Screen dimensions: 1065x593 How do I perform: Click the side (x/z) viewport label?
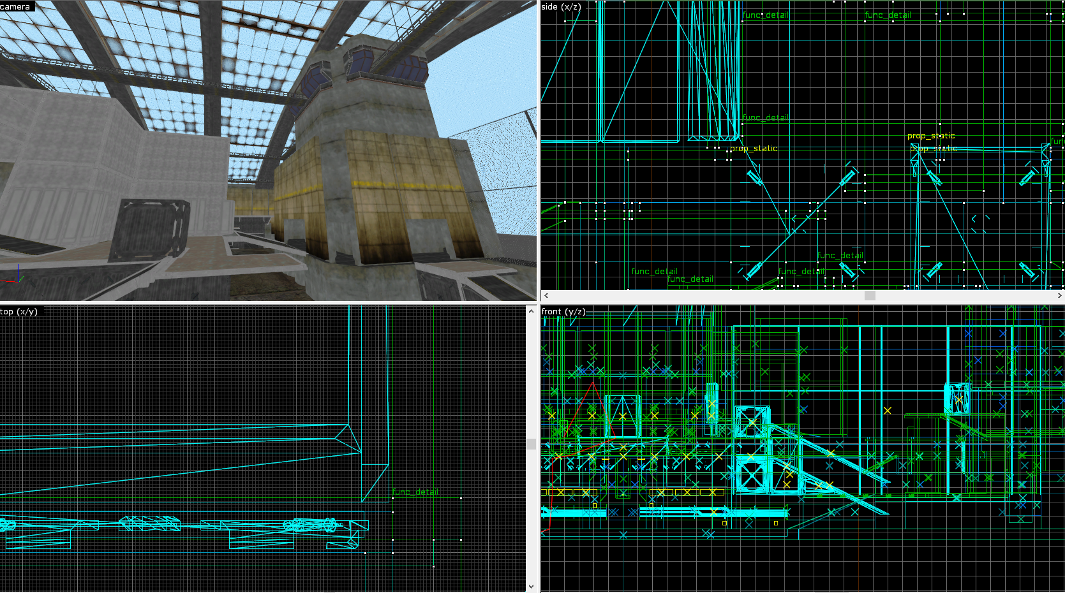pos(561,6)
